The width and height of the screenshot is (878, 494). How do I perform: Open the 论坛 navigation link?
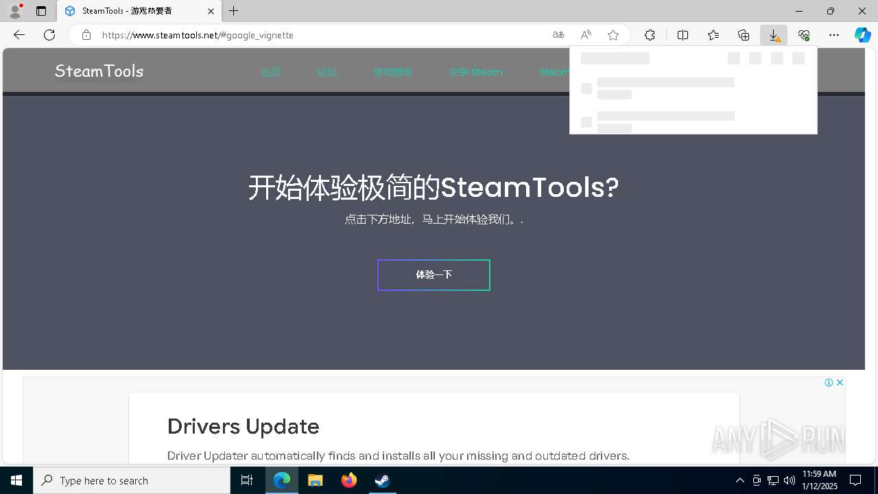click(x=327, y=72)
